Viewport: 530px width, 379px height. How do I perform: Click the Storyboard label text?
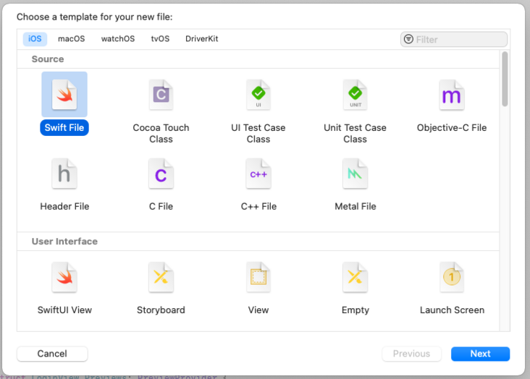[161, 310]
